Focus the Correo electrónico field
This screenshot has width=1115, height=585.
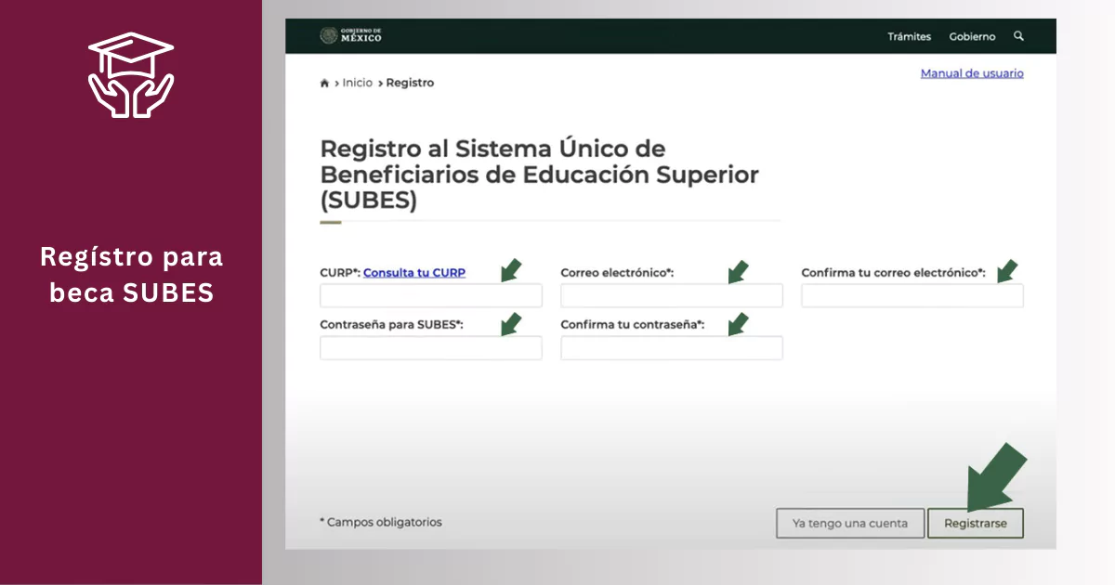[672, 296]
